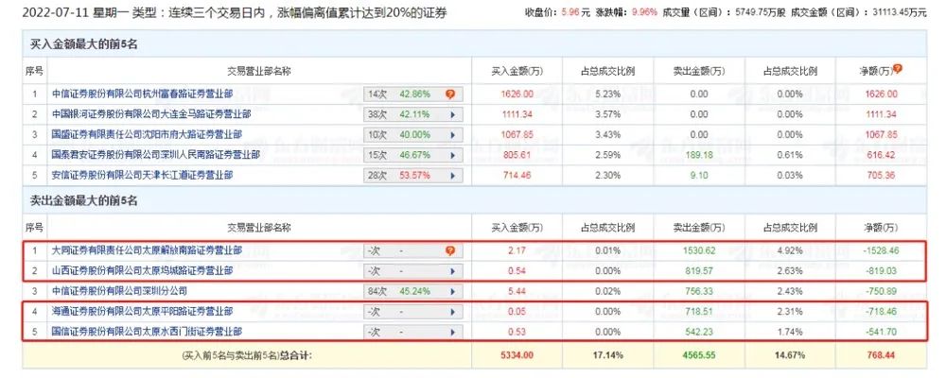Click the orange tip icon in 大同证券太原解放南路 row
Image resolution: width=946 pixels, height=378 pixels.
pos(450,250)
